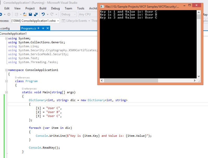Click the Redo toolbar icon
Viewport: 208px width, 158px height.
click(51, 14)
